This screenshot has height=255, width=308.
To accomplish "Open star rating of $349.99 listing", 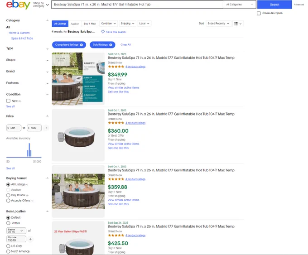I will [x=116, y=67].
